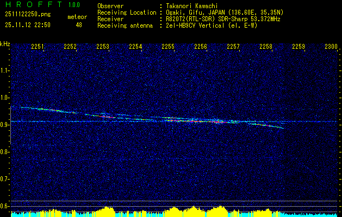Click receiver text R820T2(RTL-SDR) SDR-Sharp 53.372MHz
This screenshot has height=217, width=342.
point(223,19)
